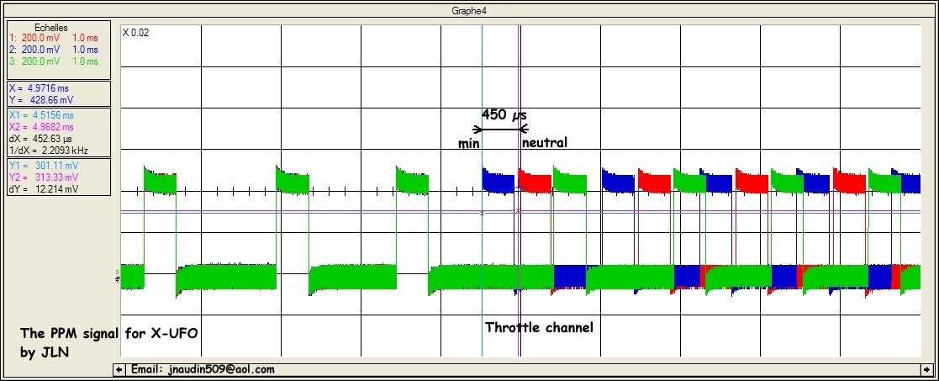Click the 'by JLN' text
This screenshot has height=381, width=939.
(45, 353)
